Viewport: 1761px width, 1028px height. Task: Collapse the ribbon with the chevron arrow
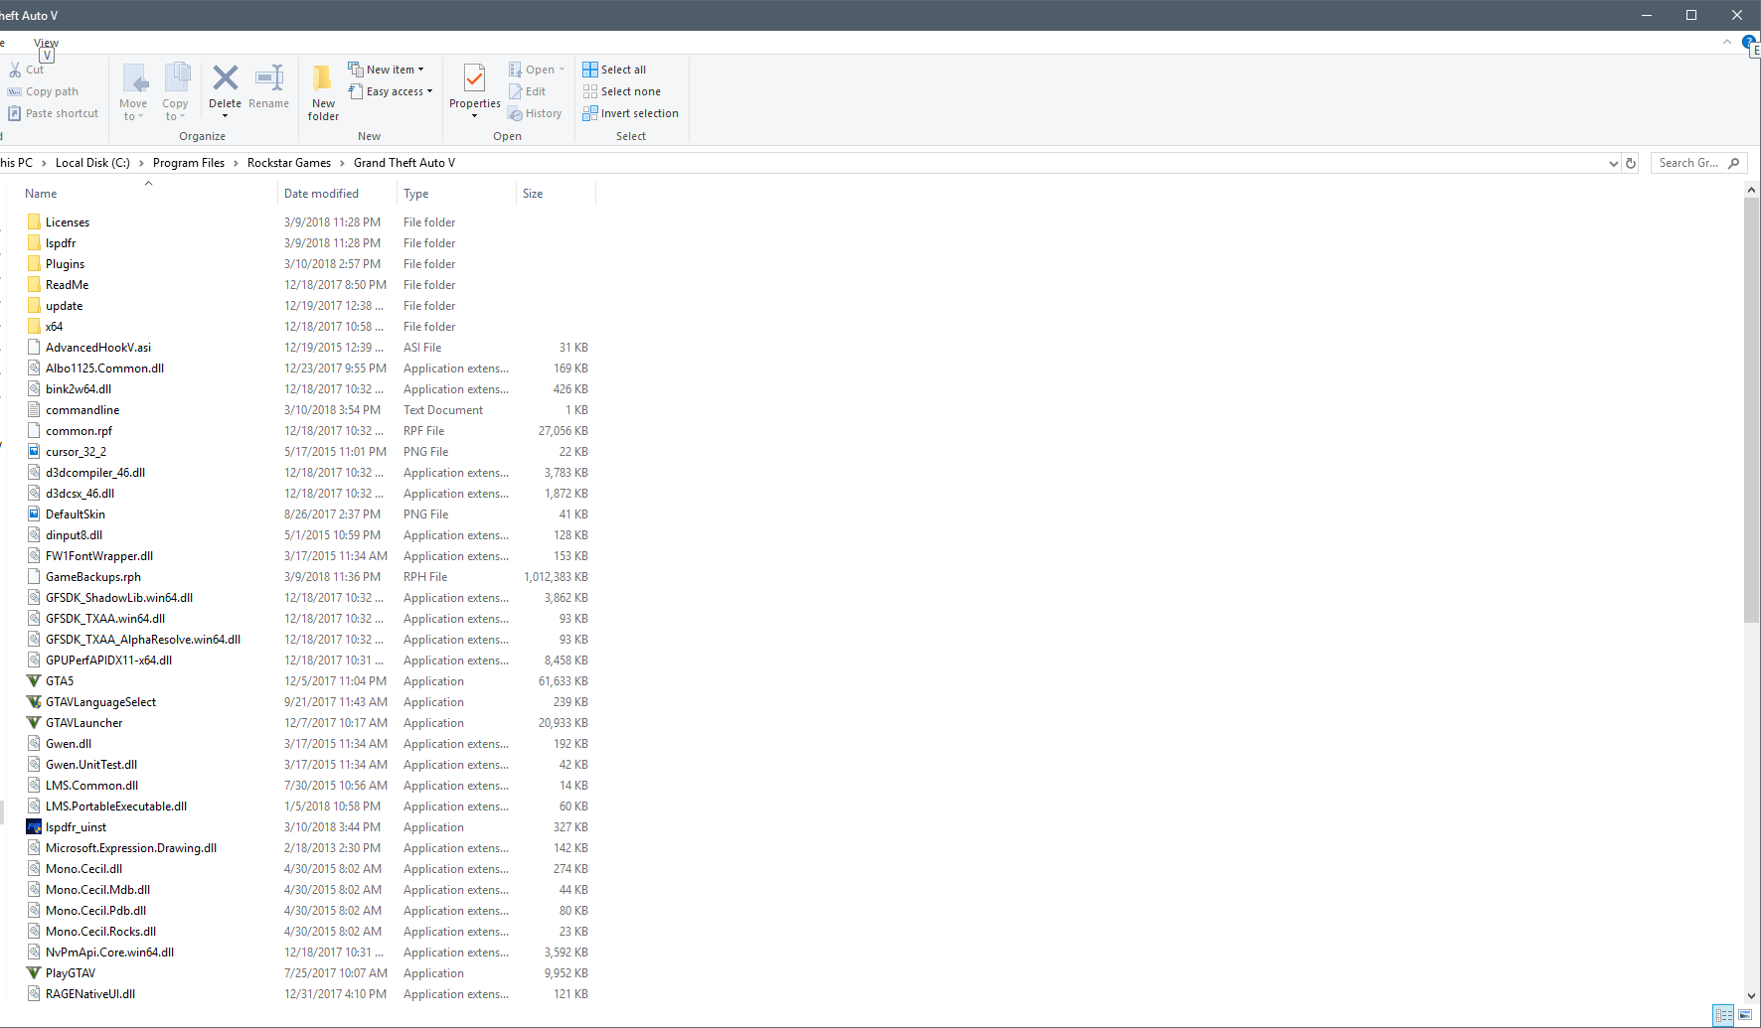click(x=1727, y=43)
